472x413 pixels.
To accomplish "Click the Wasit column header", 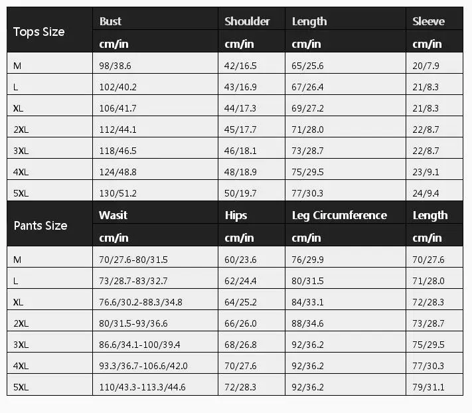I will (x=113, y=215).
